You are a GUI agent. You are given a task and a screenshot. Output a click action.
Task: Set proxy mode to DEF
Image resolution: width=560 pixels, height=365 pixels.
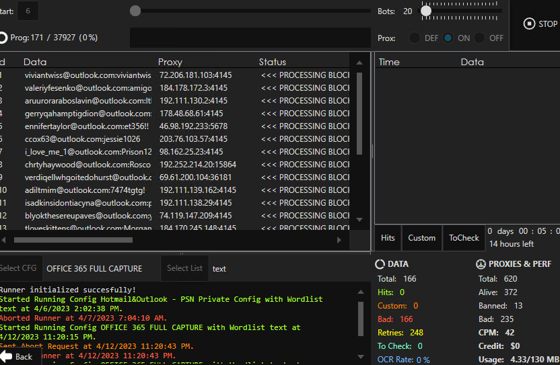[x=415, y=38]
